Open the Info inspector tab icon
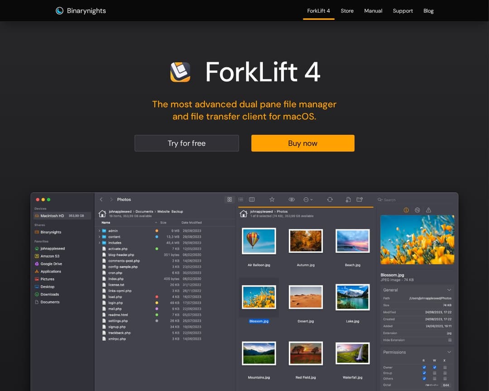The image size is (489, 391). click(x=406, y=210)
